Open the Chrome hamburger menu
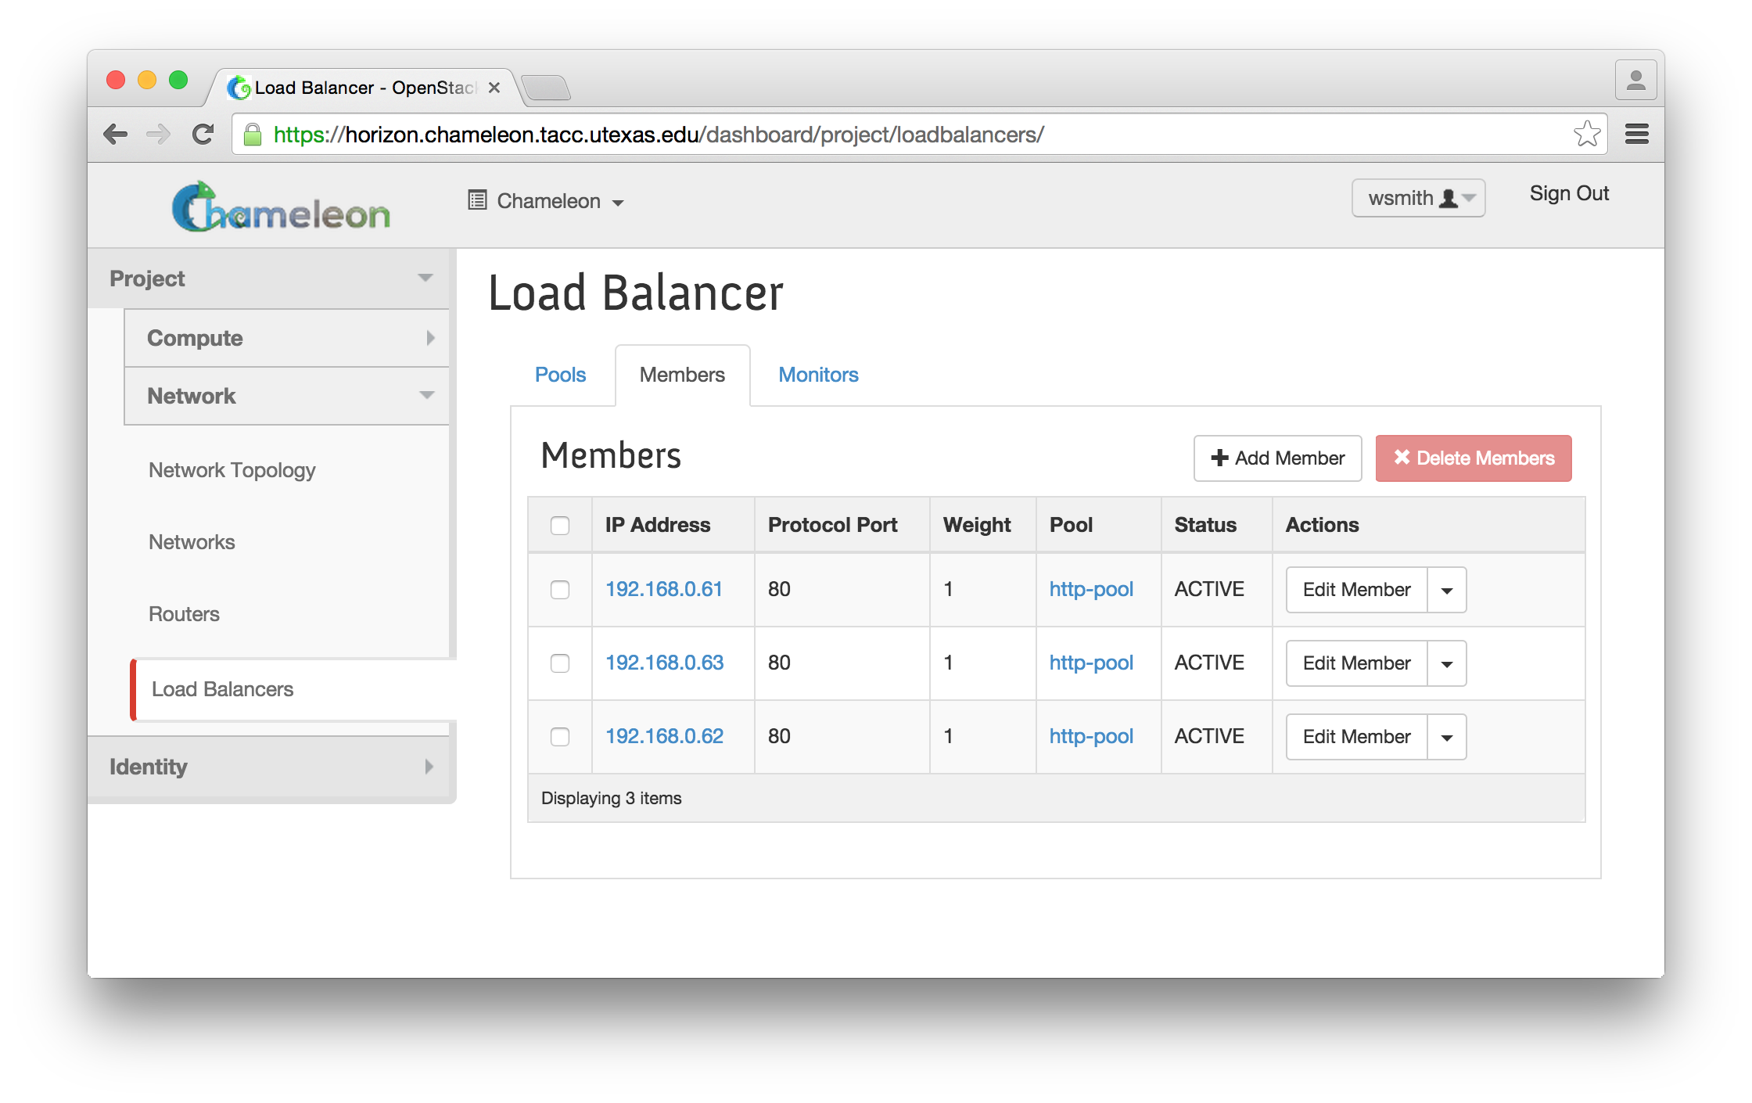Image resolution: width=1752 pixels, height=1103 pixels. coord(1637,135)
